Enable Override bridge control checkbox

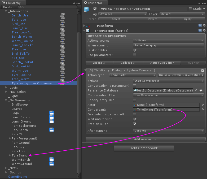[x=135, y=114]
